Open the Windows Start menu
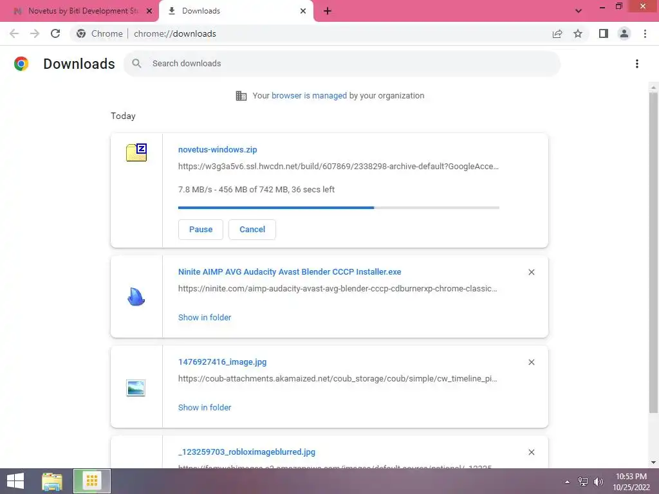This screenshot has height=494, width=659. click(15, 481)
